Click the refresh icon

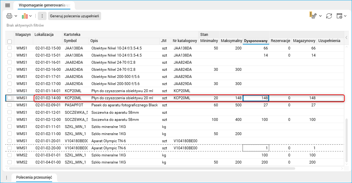coord(329,16)
